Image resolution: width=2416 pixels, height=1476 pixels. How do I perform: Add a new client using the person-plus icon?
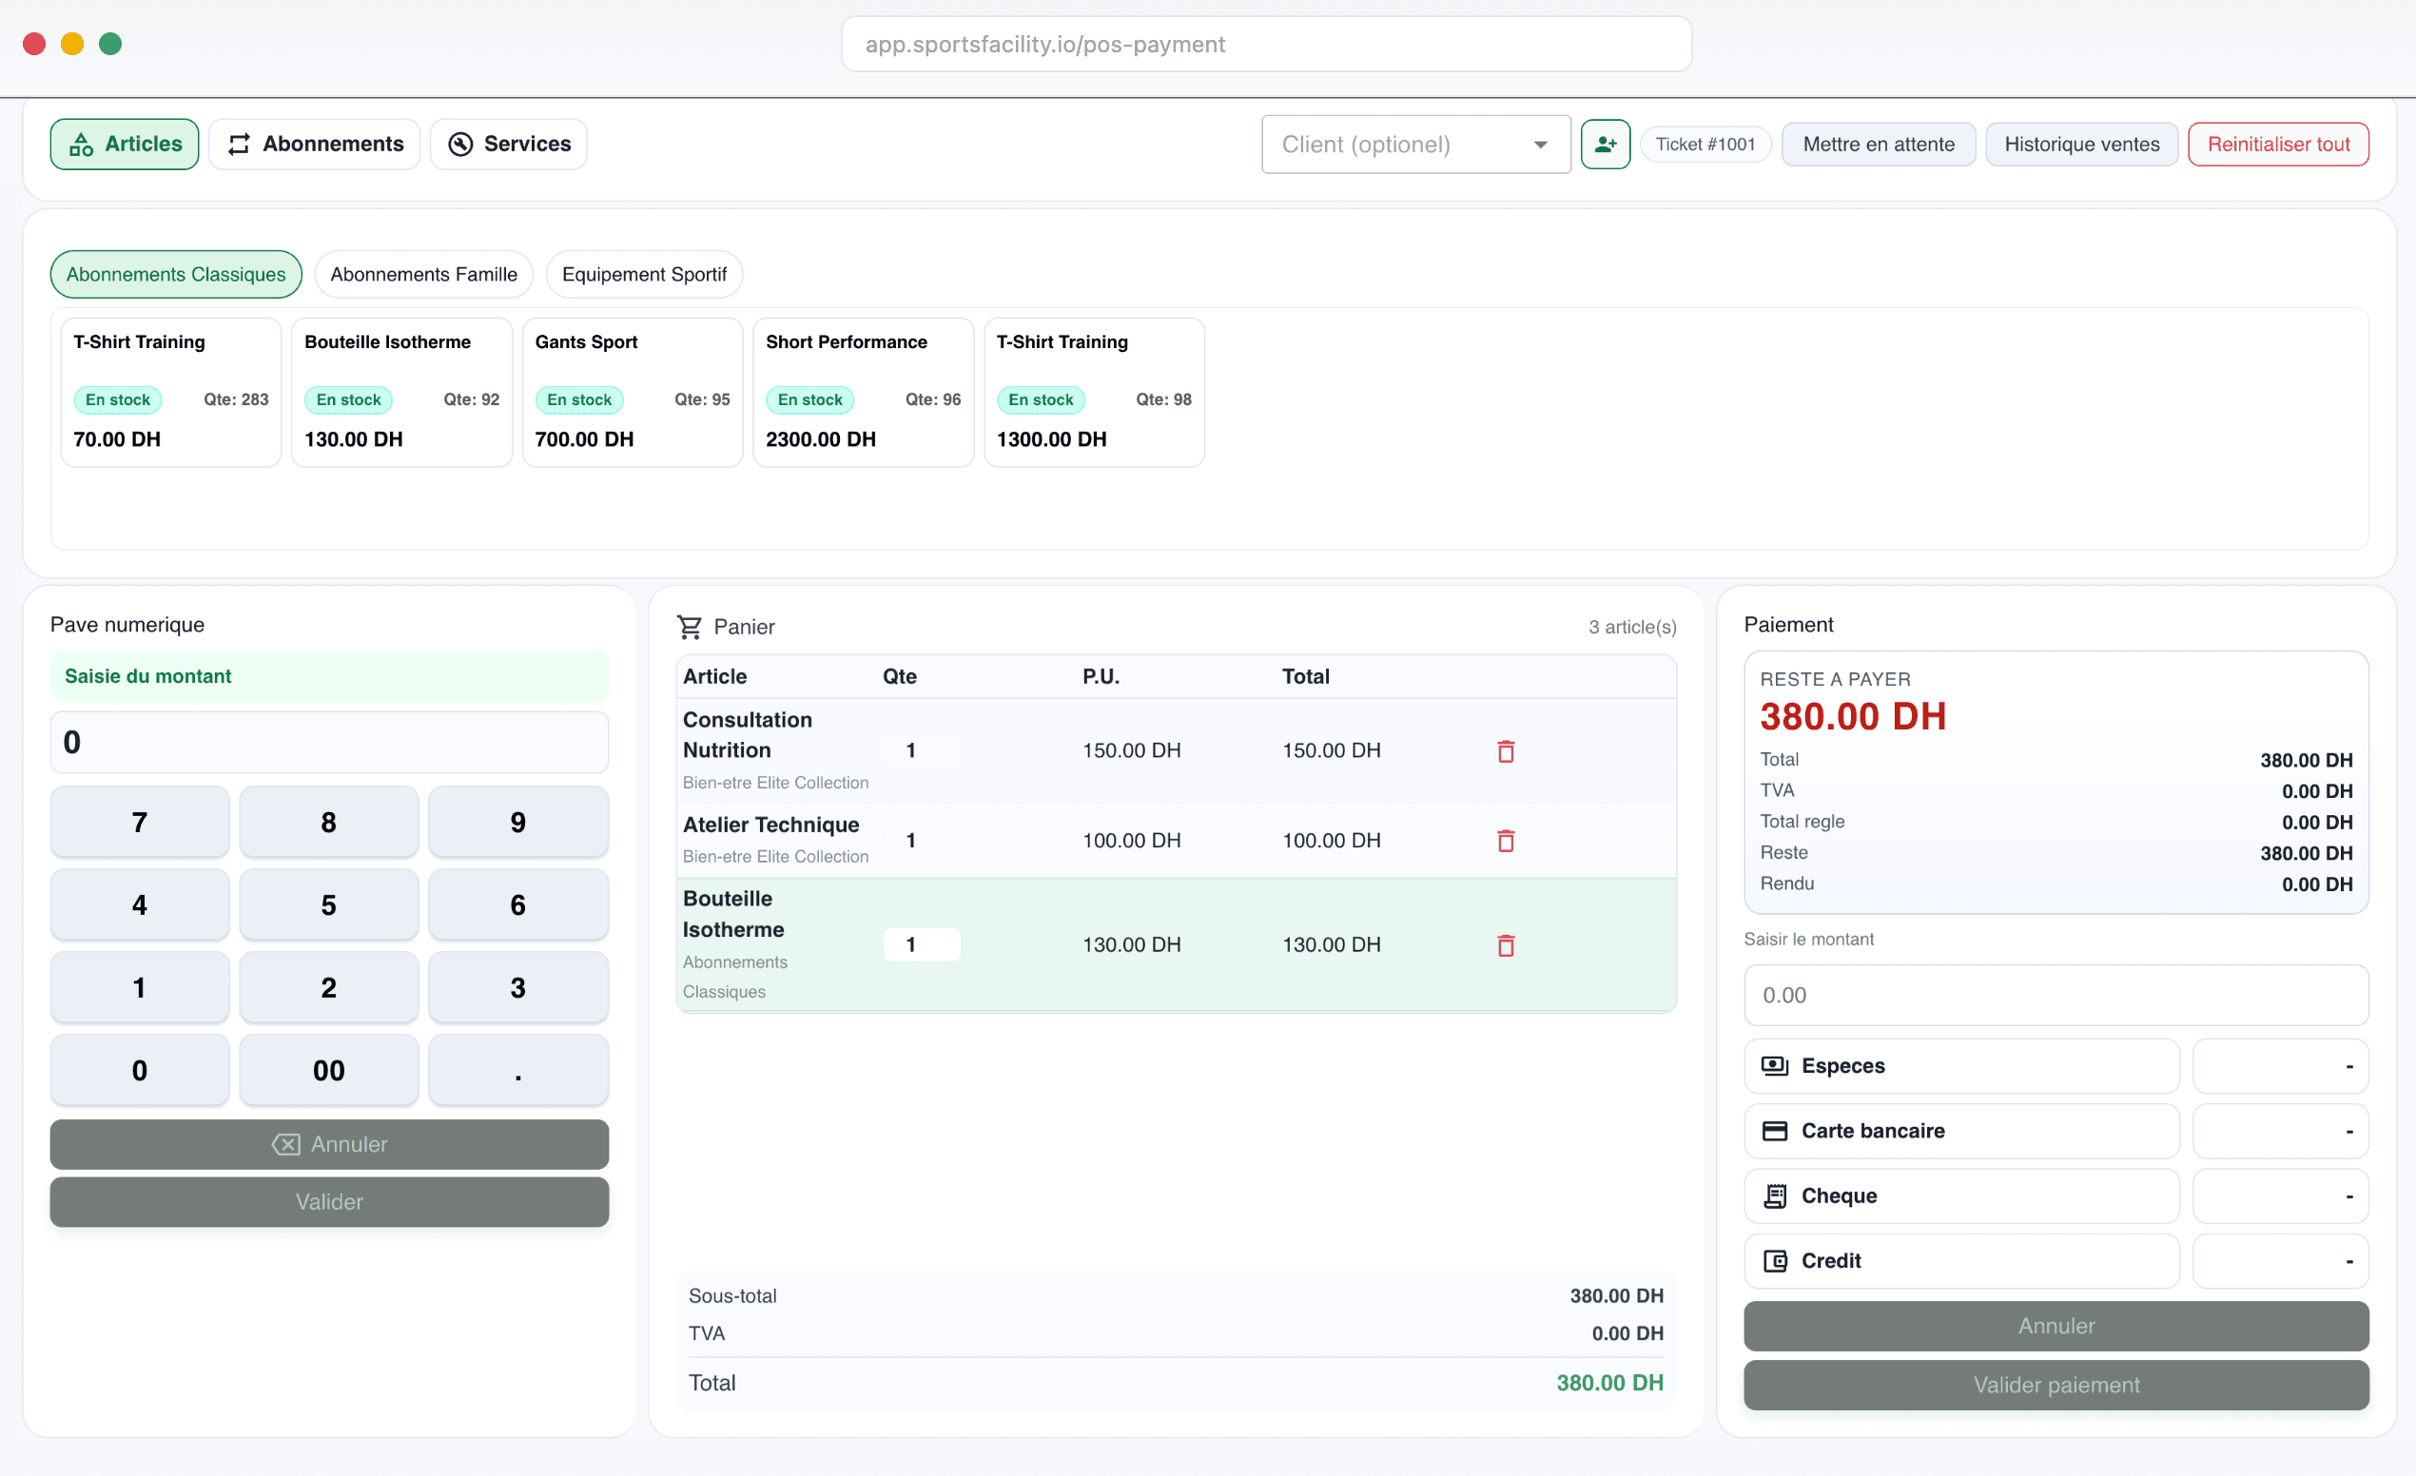point(1605,144)
